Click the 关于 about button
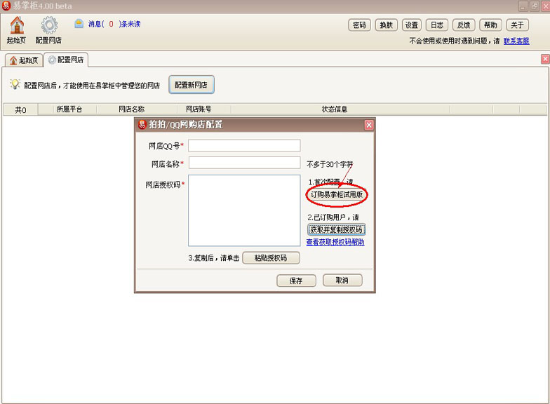 coord(518,25)
